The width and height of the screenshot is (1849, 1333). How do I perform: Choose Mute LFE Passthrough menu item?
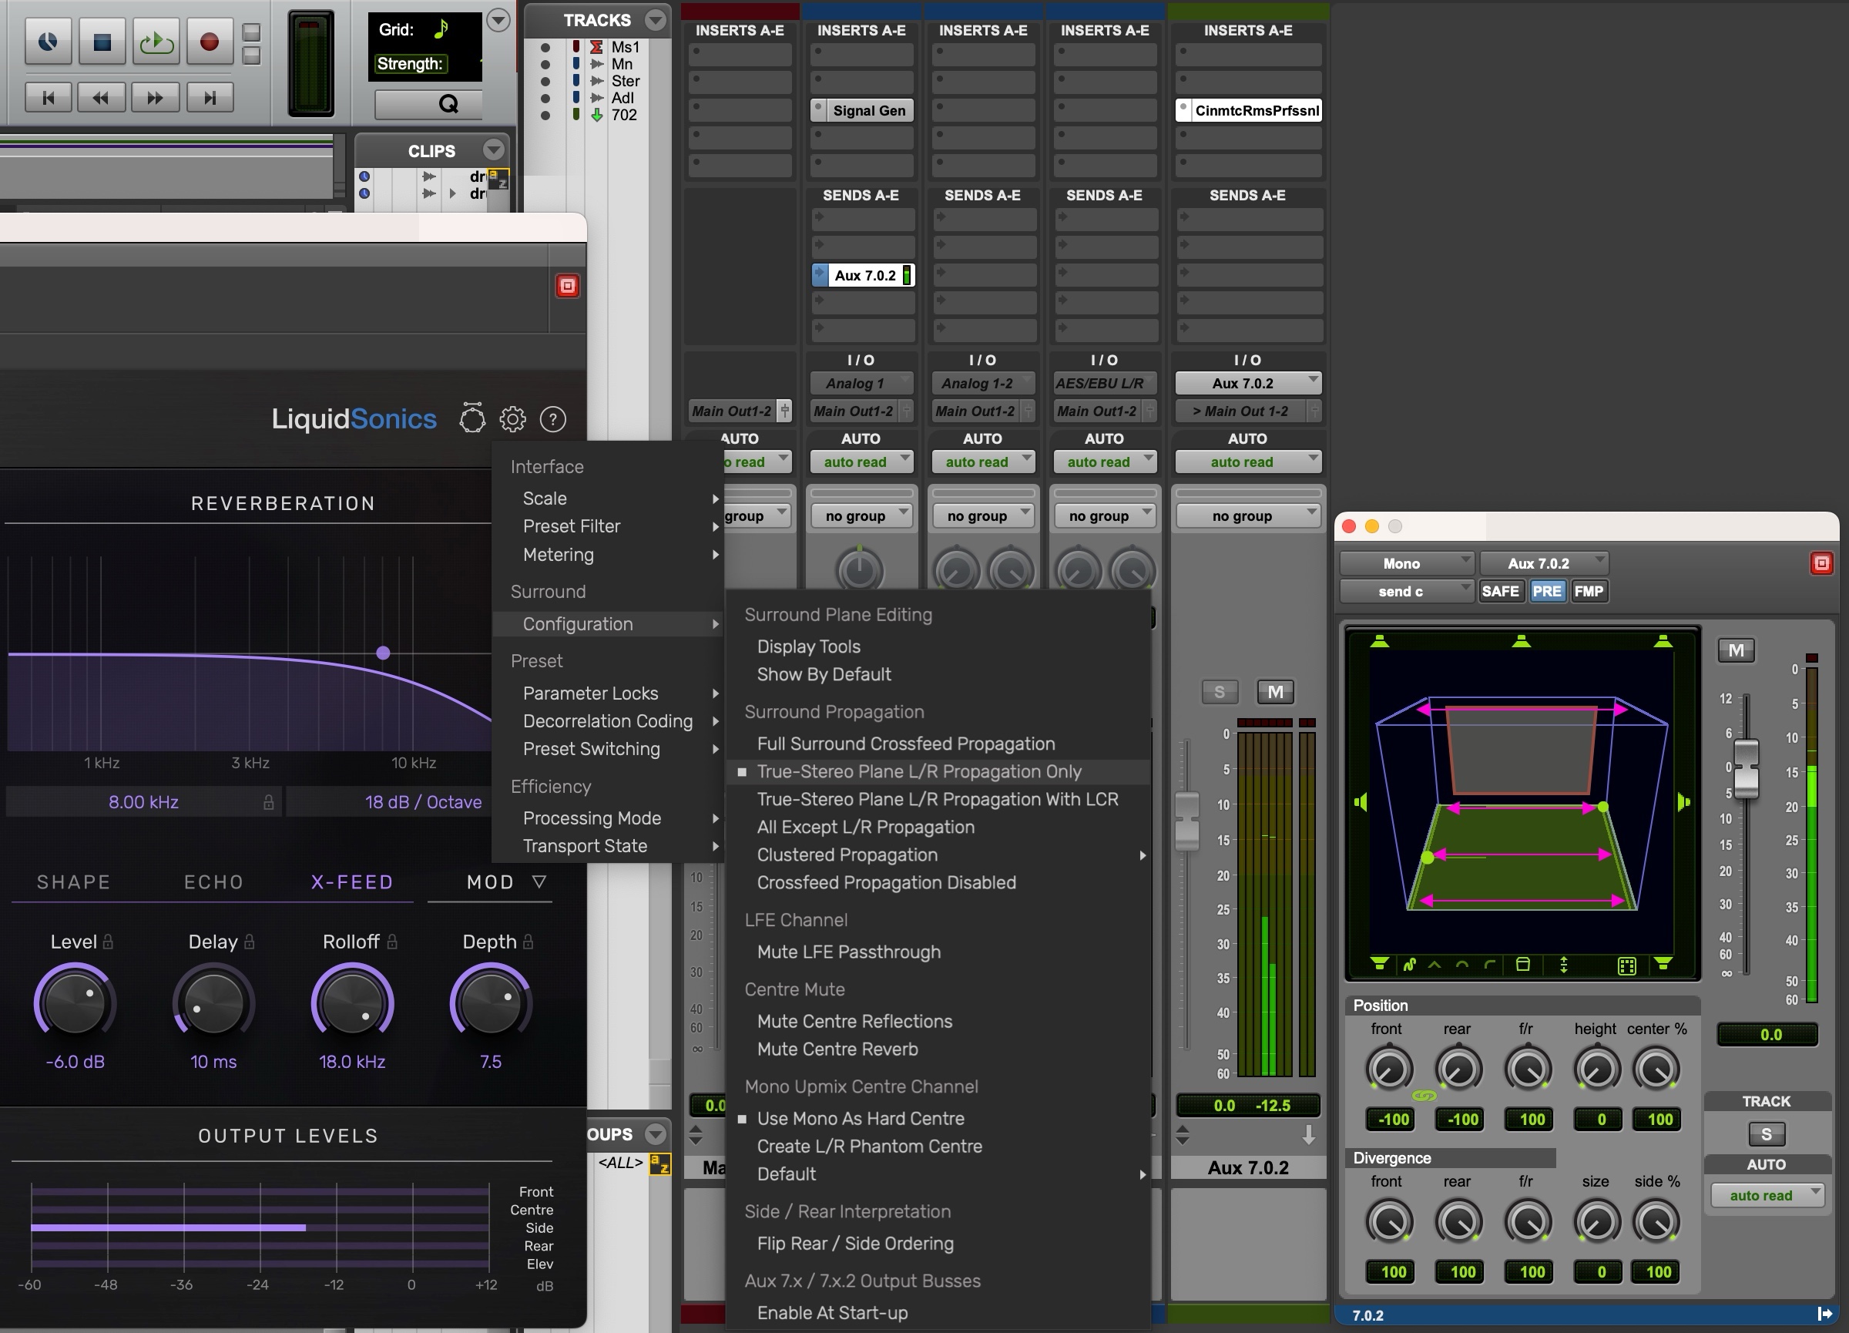click(x=848, y=952)
